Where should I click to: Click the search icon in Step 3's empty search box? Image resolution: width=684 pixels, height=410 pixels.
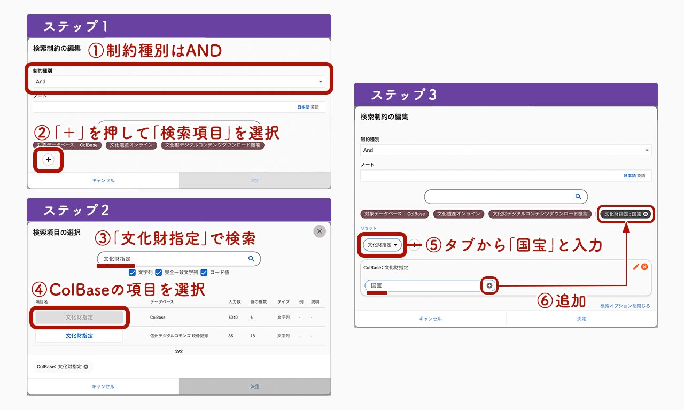click(x=578, y=197)
